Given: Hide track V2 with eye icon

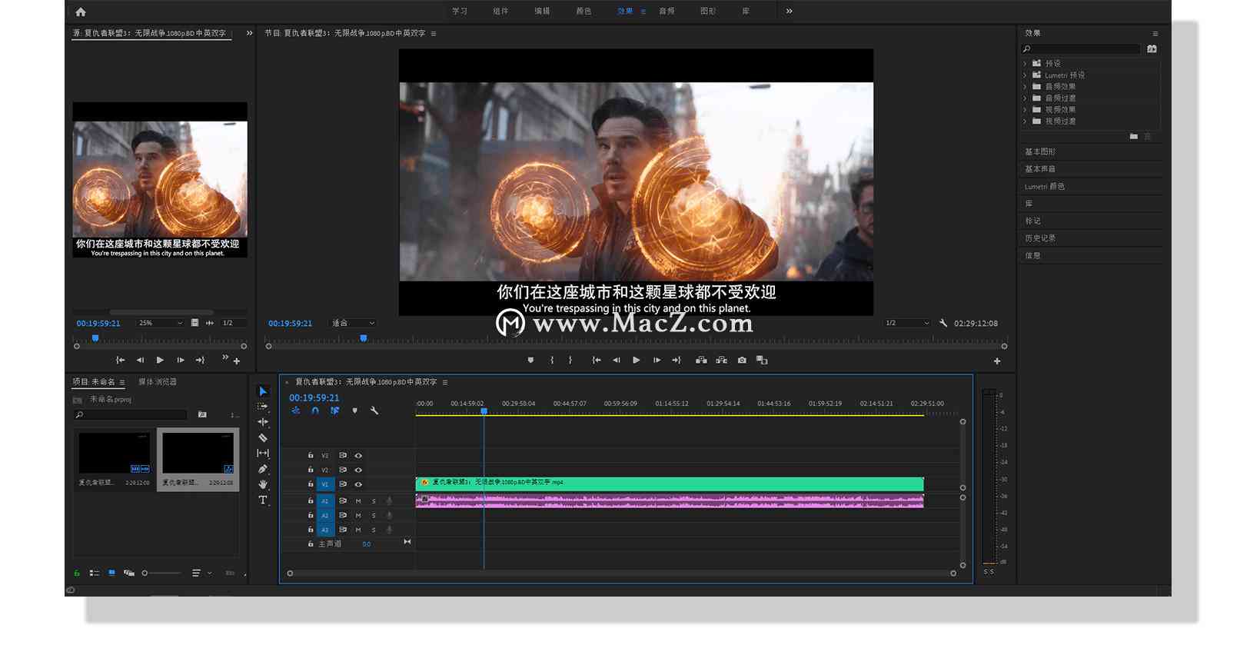Looking at the screenshot, I should [358, 470].
